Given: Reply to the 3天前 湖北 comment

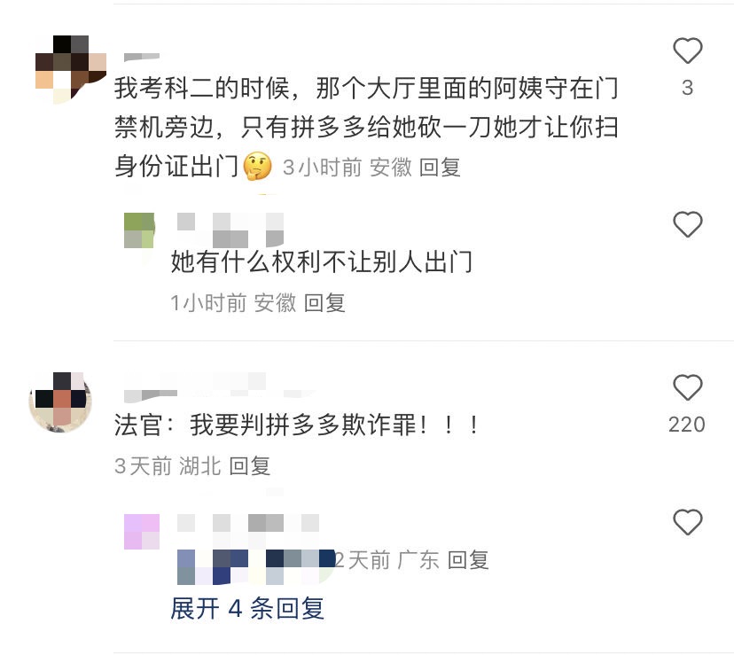Looking at the screenshot, I should [x=249, y=466].
